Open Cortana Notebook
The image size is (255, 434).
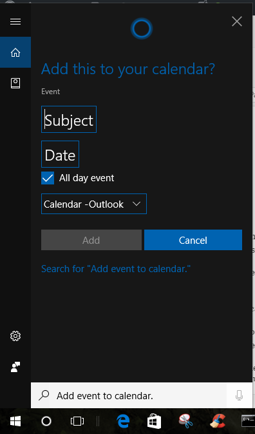click(15, 83)
